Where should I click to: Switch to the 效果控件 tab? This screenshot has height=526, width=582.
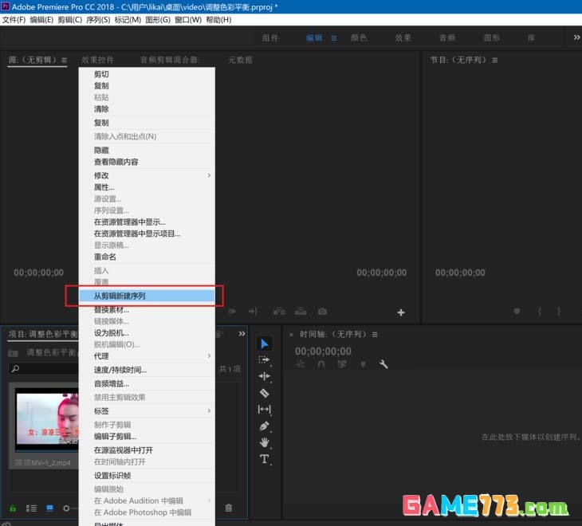point(97,60)
